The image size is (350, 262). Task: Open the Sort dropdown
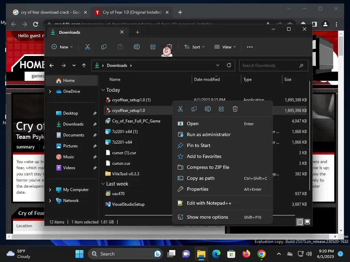click(x=194, y=47)
